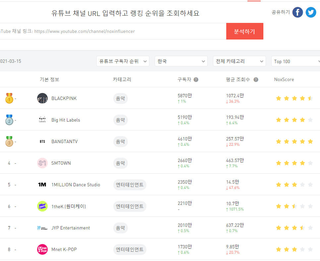Screen dimensions: 320x261
Task: Click BLACKPINK's star NoxScore rating
Action: click(294, 98)
